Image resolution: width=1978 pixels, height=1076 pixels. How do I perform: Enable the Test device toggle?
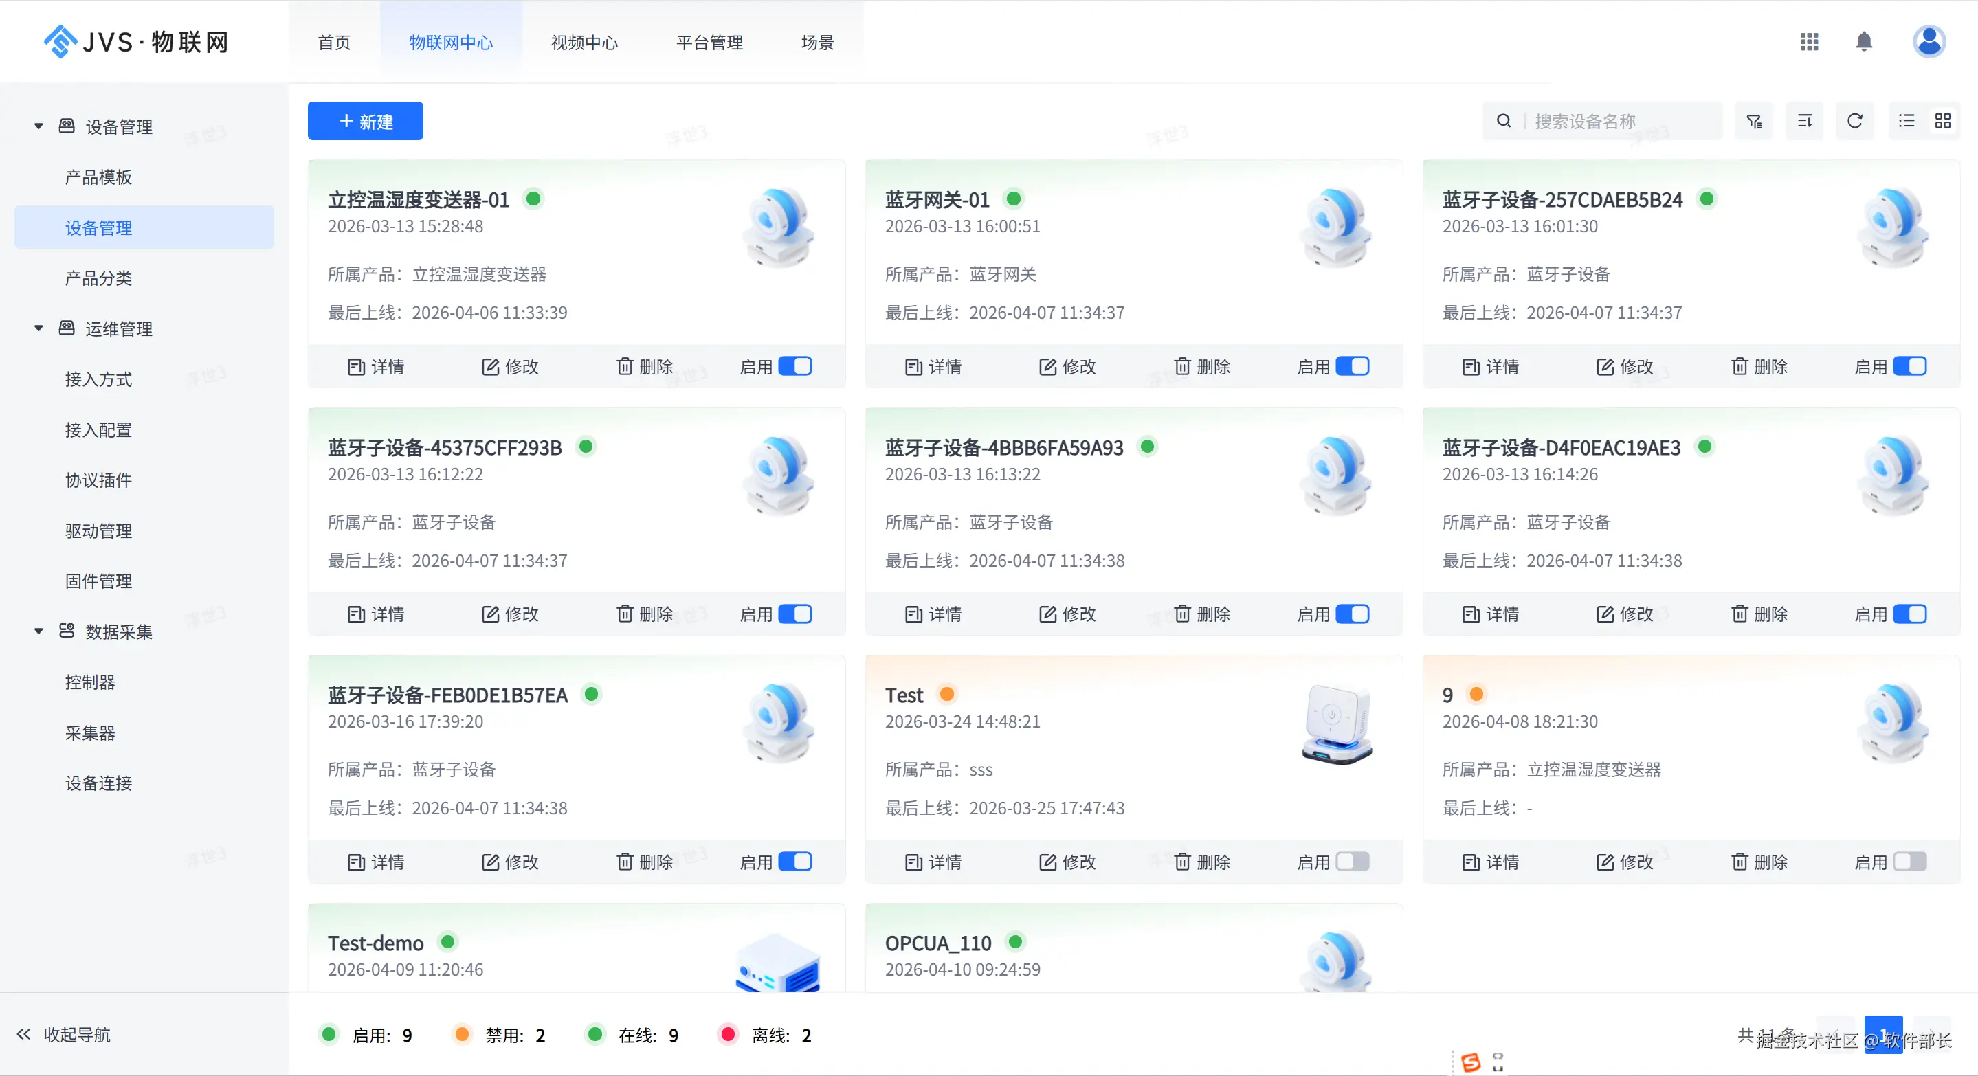(x=1352, y=862)
